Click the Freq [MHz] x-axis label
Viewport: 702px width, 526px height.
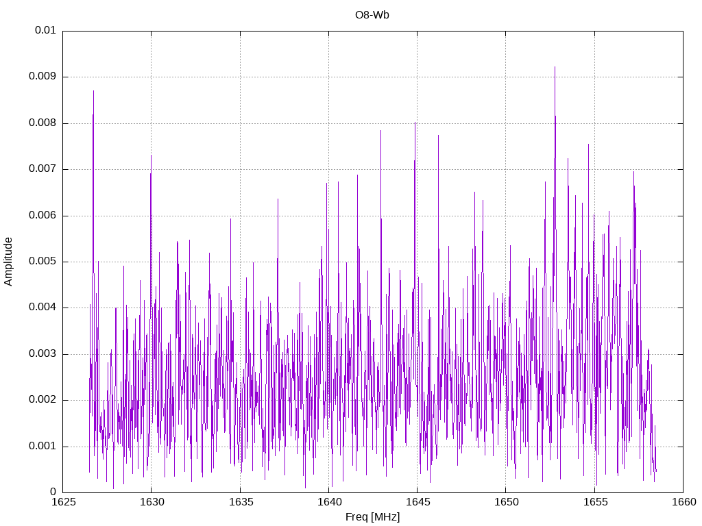point(372,517)
